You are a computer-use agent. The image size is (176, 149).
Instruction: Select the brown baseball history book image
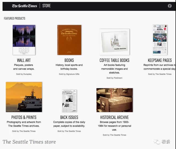click(x=69, y=40)
